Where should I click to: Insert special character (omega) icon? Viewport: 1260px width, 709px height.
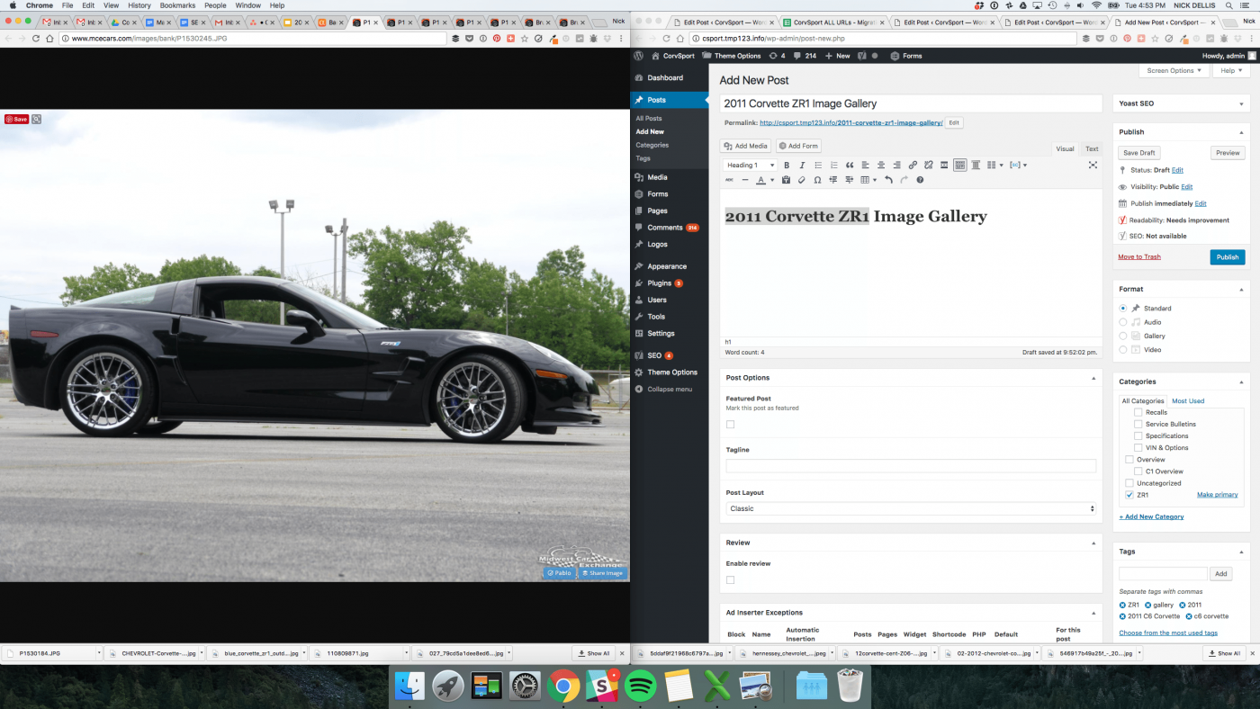[817, 180]
